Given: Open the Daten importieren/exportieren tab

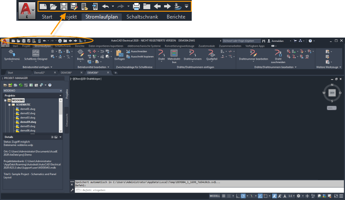Looking at the screenshot, I should (106, 46).
